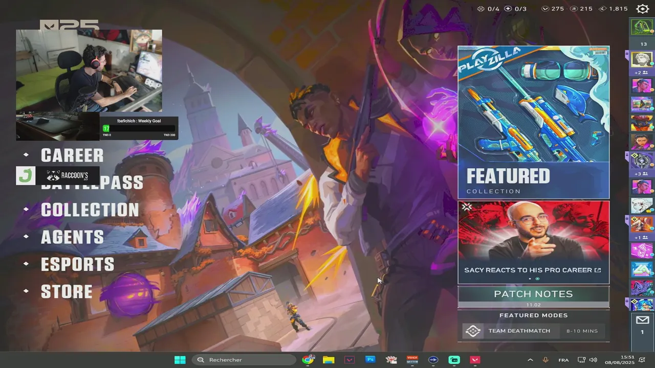The height and width of the screenshot is (368, 655).
Task: Open the mail inbox envelope icon
Action: coord(642,320)
